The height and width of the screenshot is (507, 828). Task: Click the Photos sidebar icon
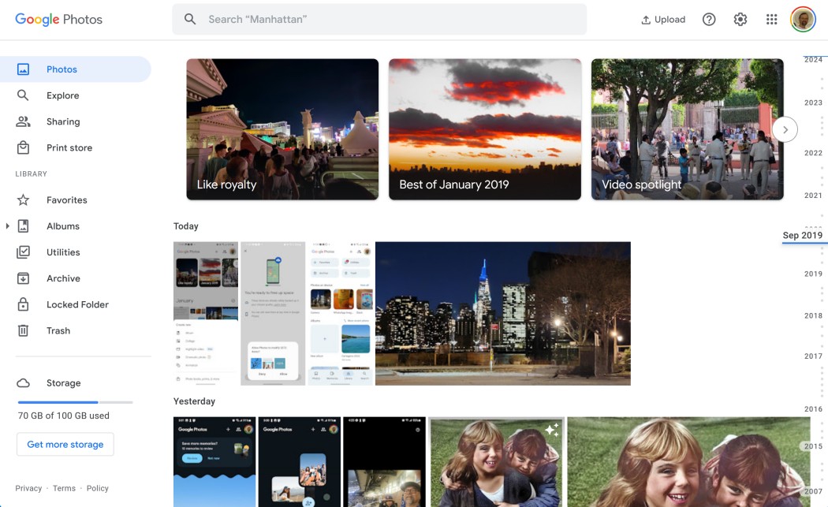click(x=23, y=69)
